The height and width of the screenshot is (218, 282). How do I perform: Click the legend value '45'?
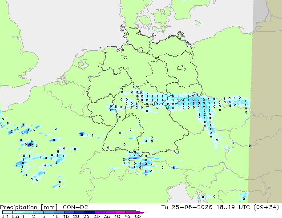coord(127,216)
